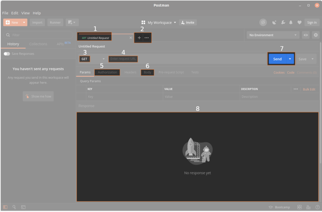Select the Untitled Request tab

pos(95,38)
